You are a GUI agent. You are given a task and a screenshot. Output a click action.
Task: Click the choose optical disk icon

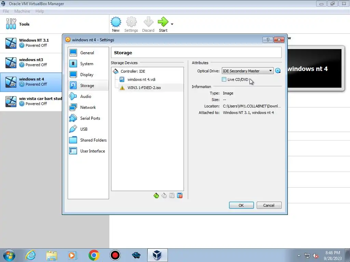[278, 71]
